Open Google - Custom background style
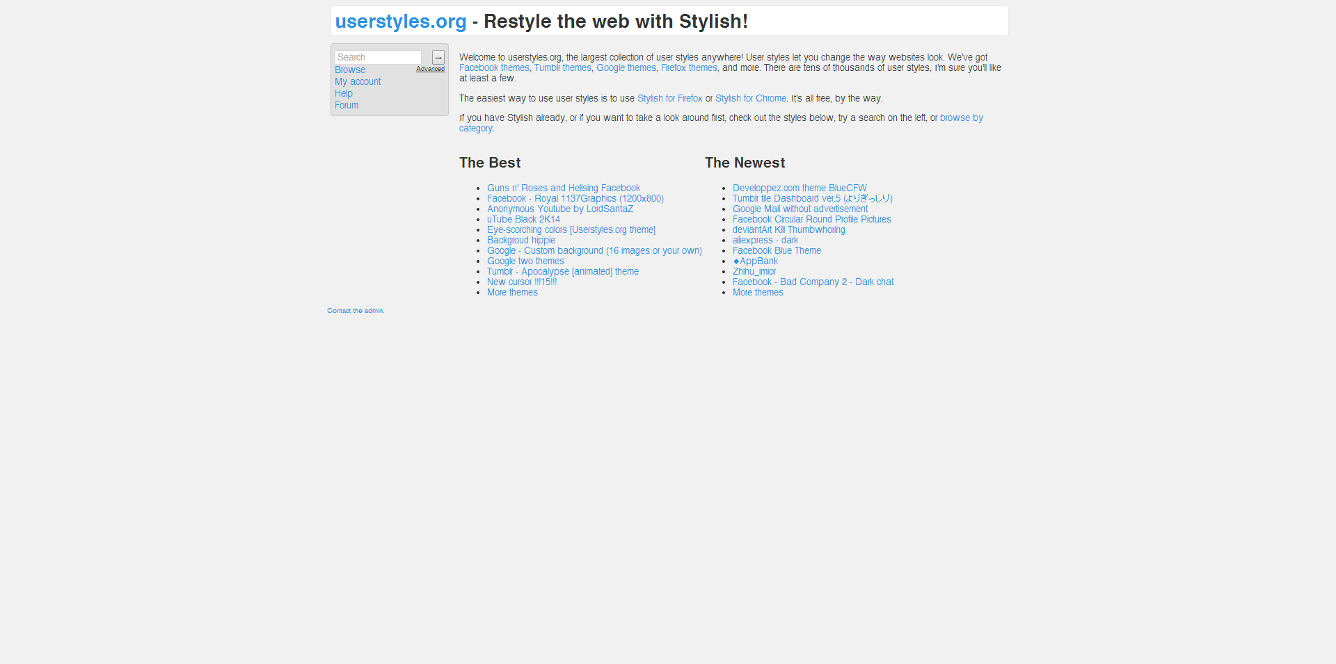Viewport: 1336px width, 664px height. pyautogui.click(x=594, y=250)
